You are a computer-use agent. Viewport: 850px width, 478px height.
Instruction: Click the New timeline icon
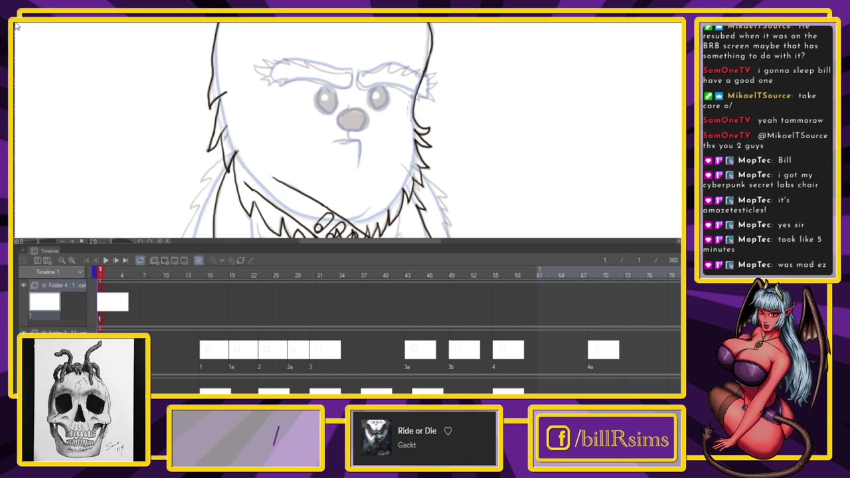point(38,260)
